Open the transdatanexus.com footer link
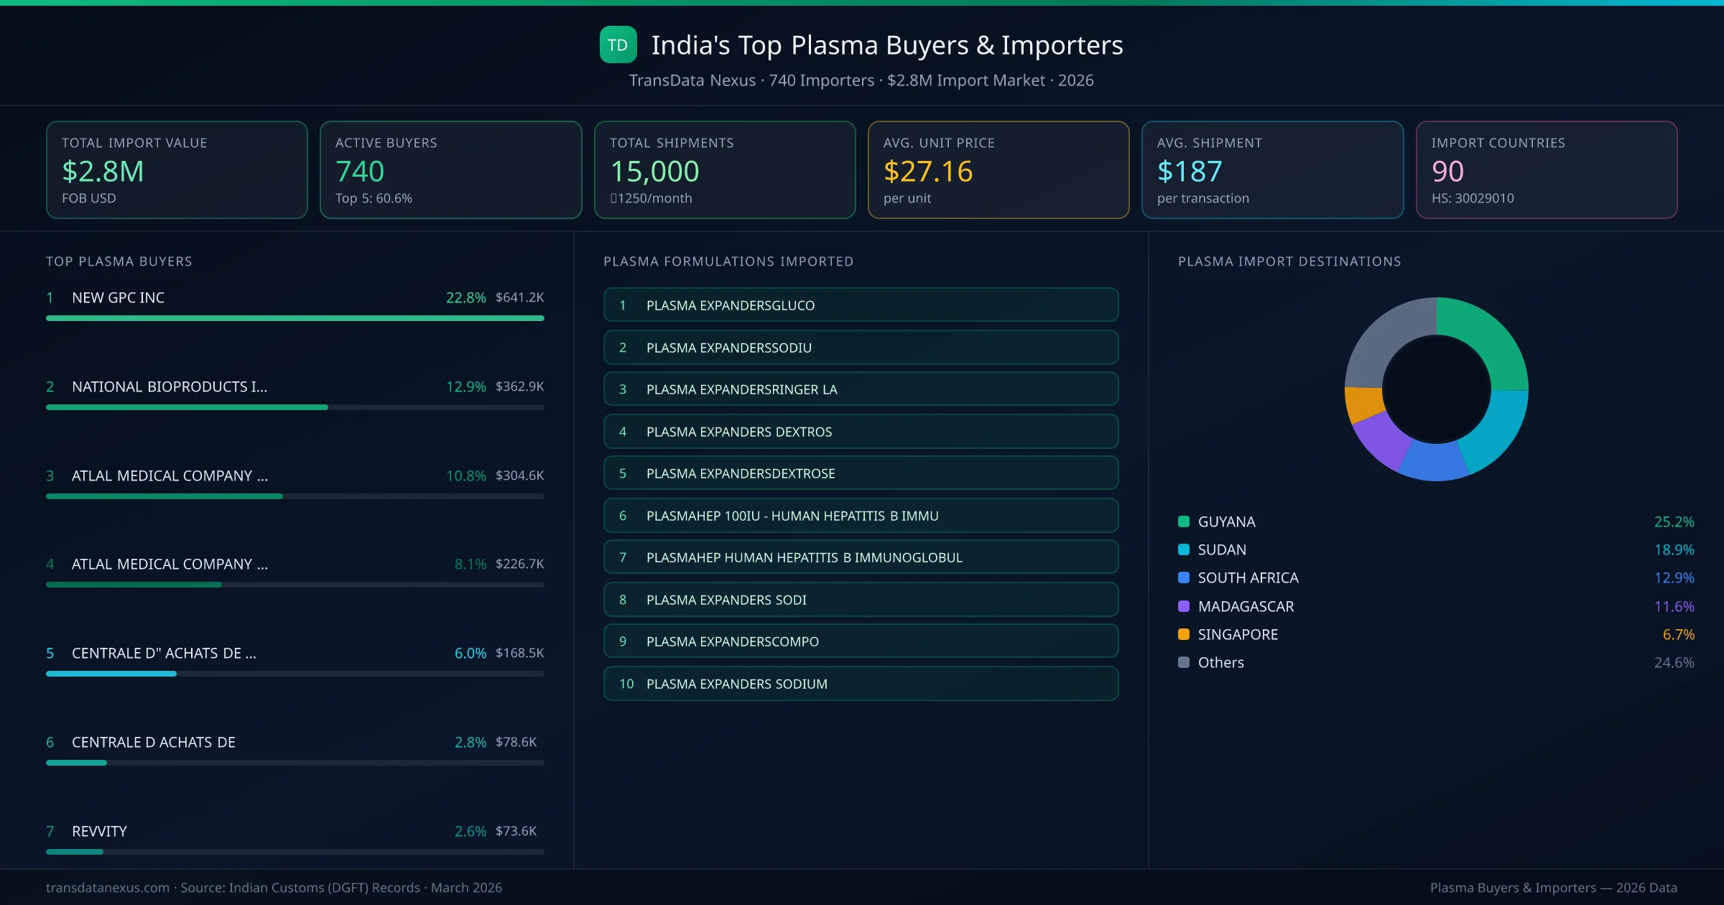The height and width of the screenshot is (905, 1724). tap(108, 887)
